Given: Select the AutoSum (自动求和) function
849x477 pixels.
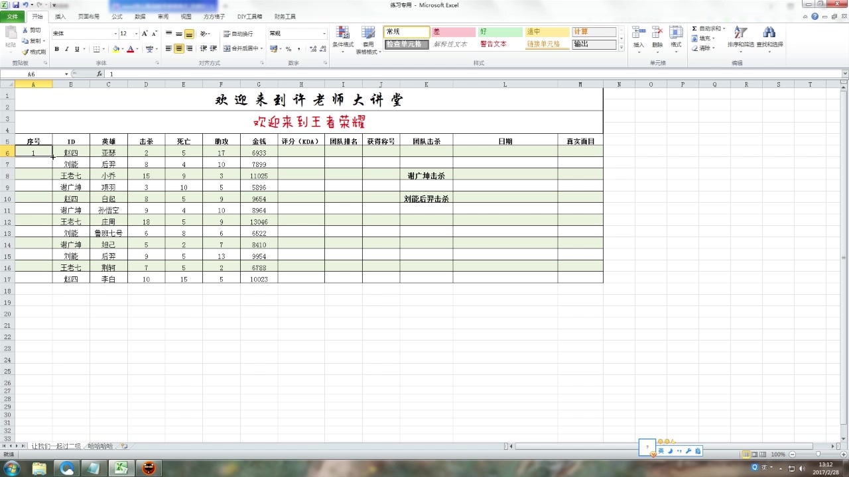Looking at the screenshot, I should tap(693, 28).
